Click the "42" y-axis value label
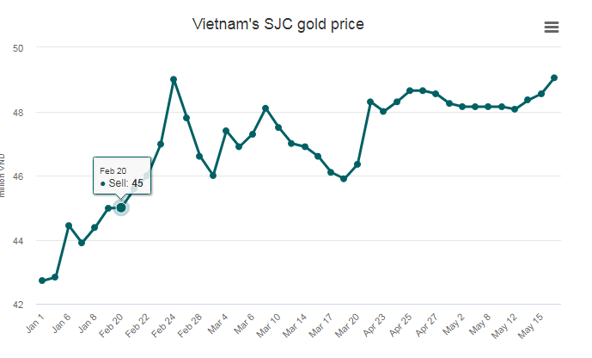 (x=17, y=305)
